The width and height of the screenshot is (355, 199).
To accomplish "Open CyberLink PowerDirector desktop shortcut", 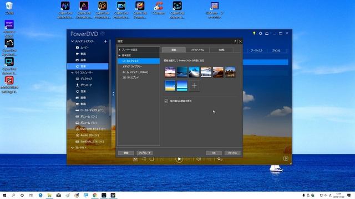I will 121,10.
